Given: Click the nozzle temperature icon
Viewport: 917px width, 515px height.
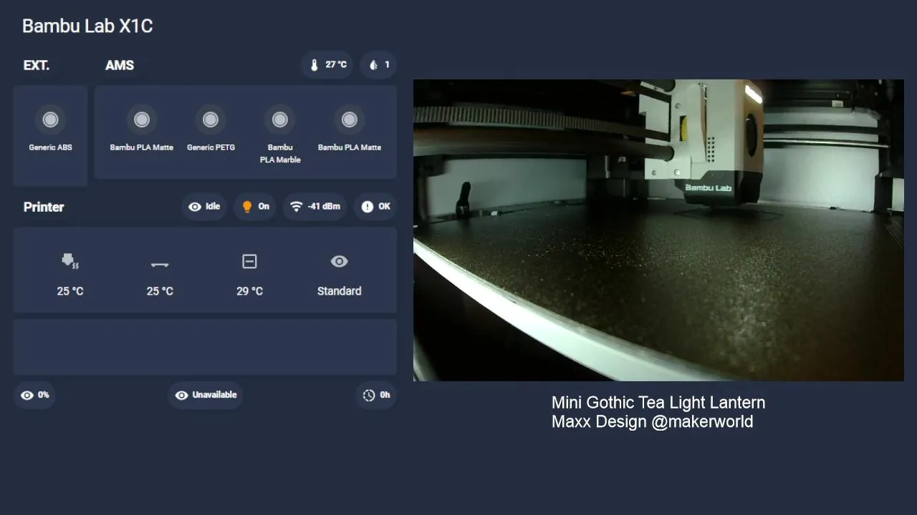Looking at the screenshot, I should tap(70, 261).
